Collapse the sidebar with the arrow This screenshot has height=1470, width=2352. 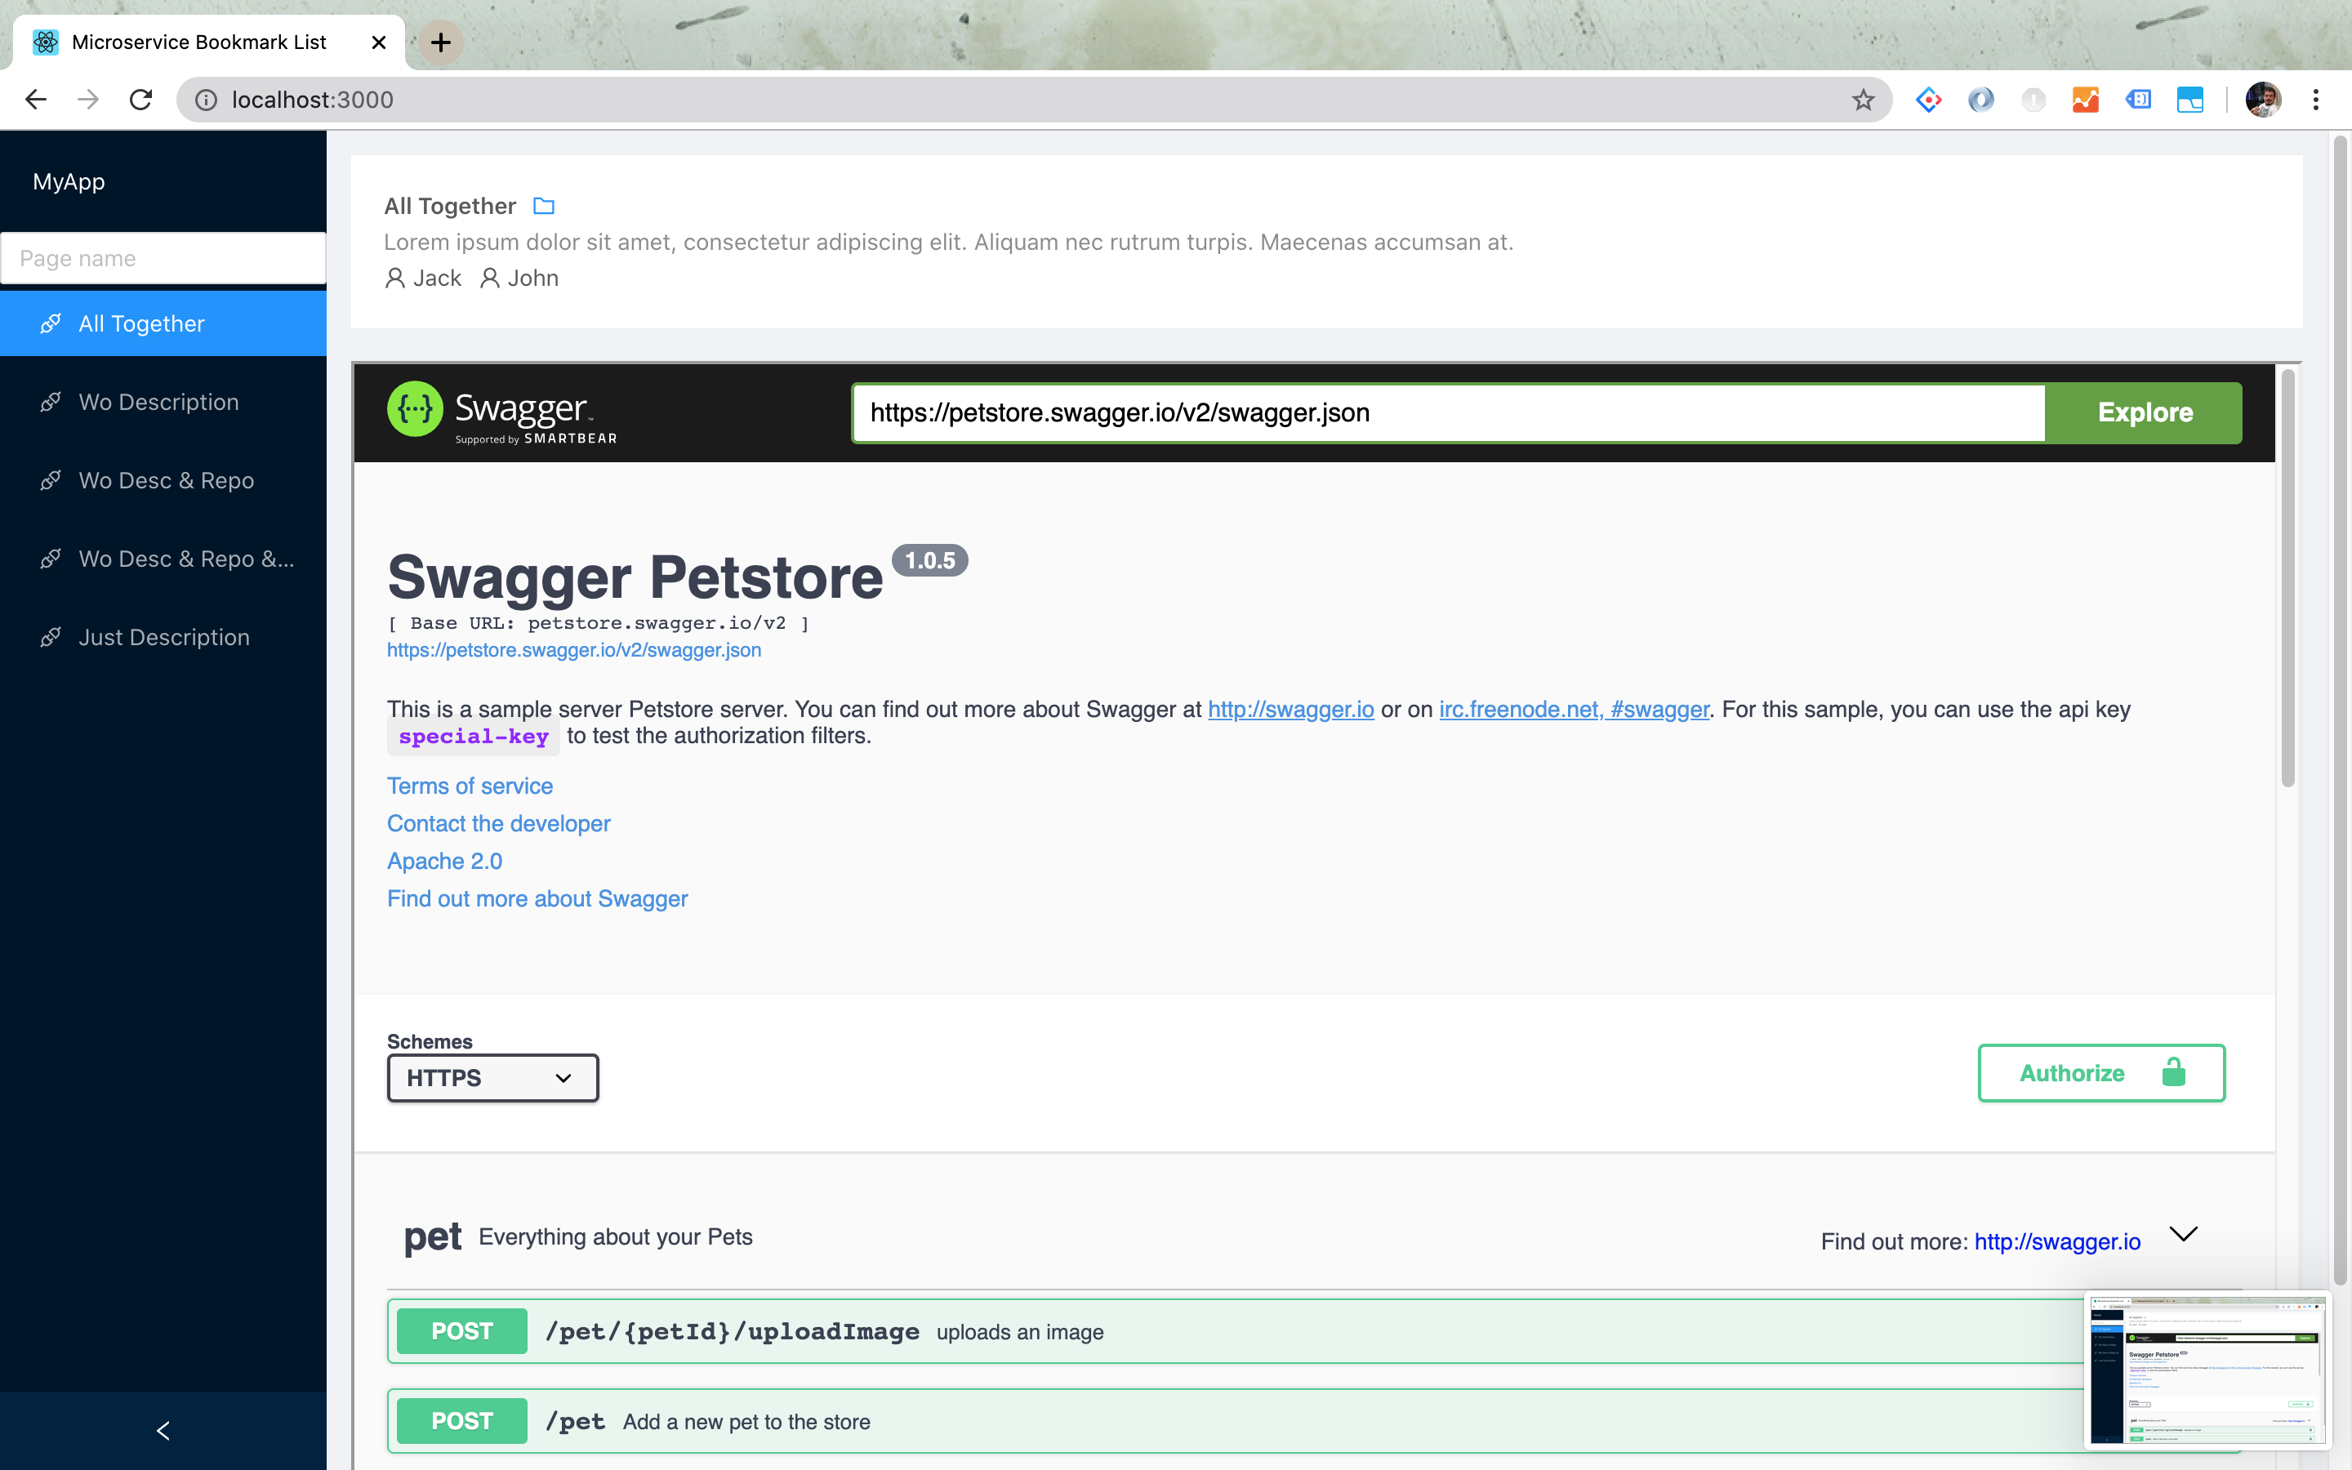[x=163, y=1430]
